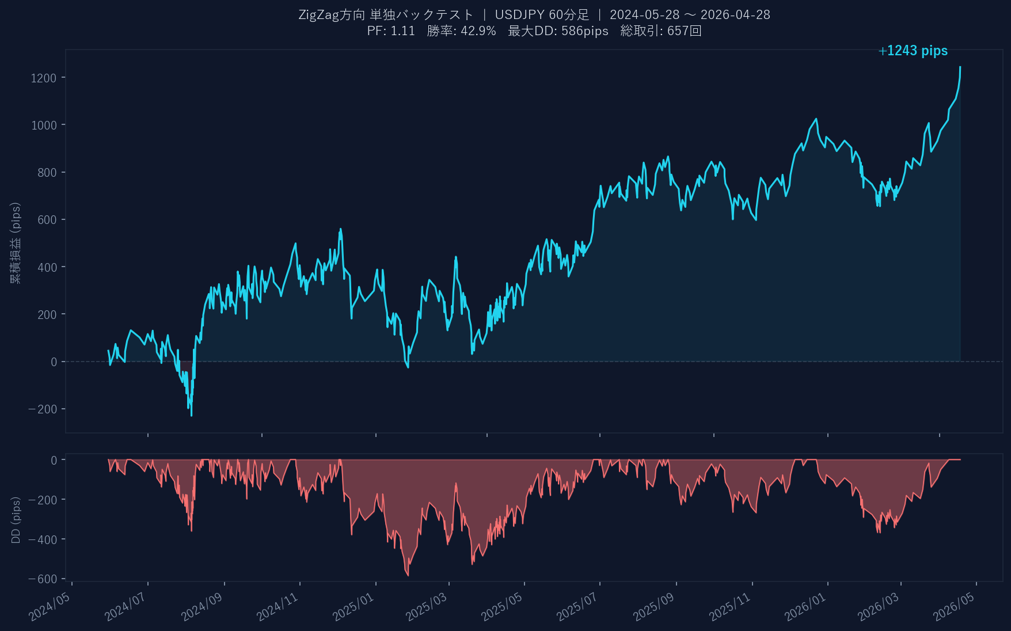
Task: Click the 0 value on profit axis
Action: (x=54, y=362)
